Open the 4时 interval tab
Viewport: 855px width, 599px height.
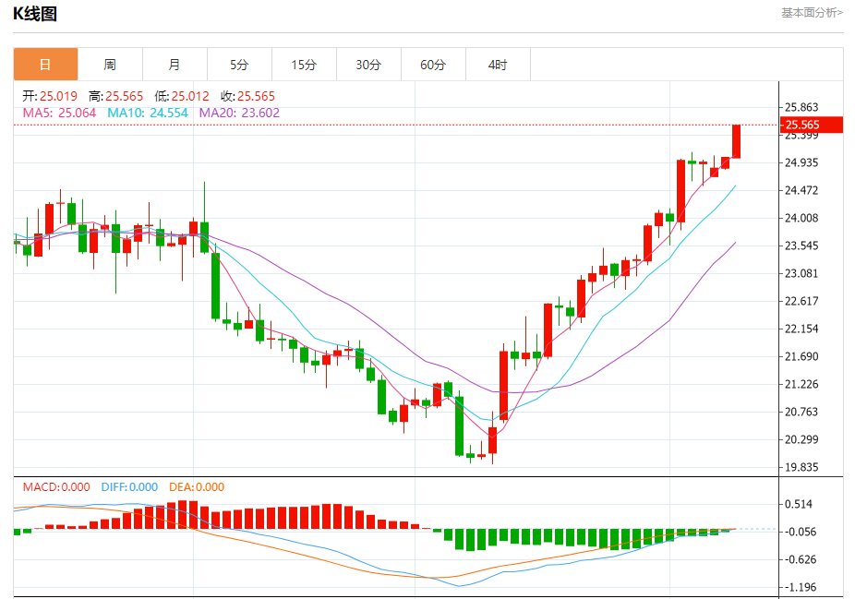pos(498,65)
